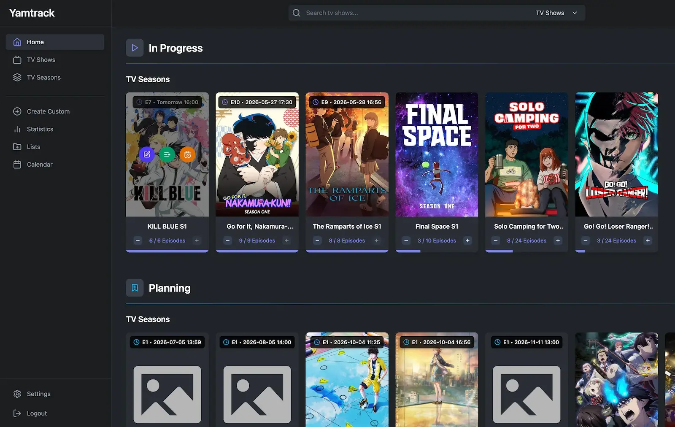
Task: Increase Solo Camping for Two episode count
Action: tap(558, 241)
